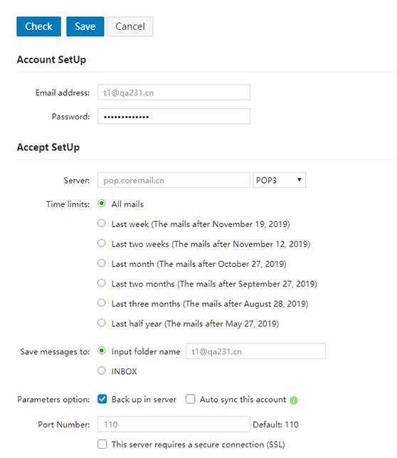Image resolution: width=397 pixels, height=458 pixels.
Task: Select the All mails radio option
Action: click(102, 203)
